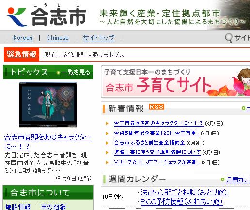Open the Hatsune Miku fireworks thumbnail

tap(48, 105)
